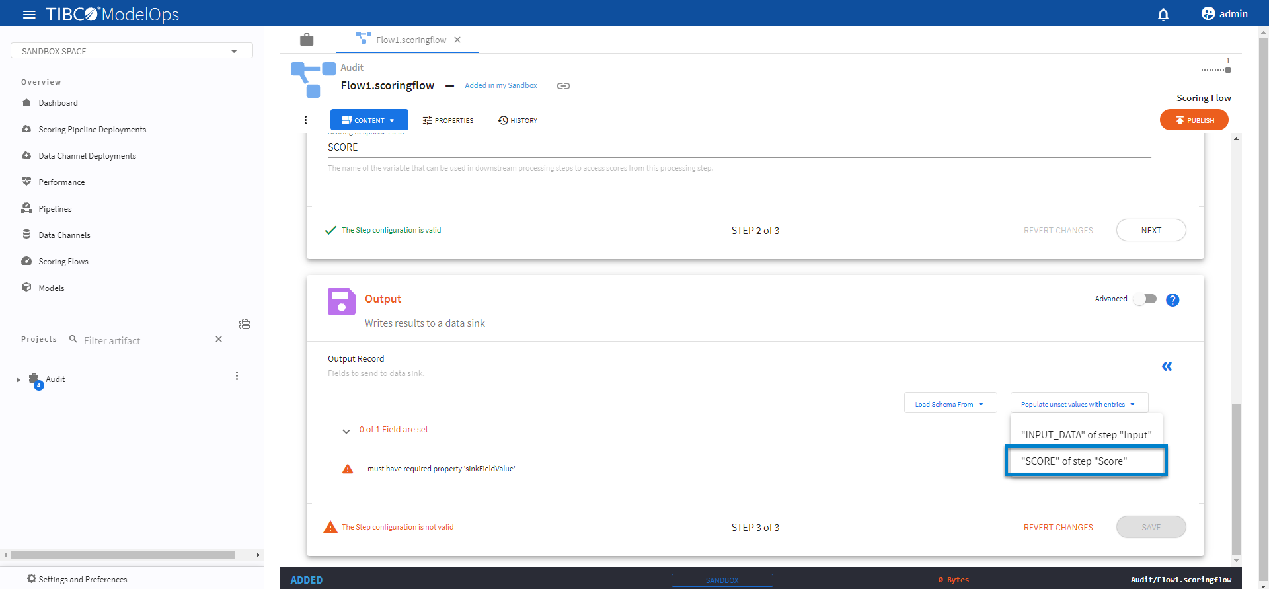Open Data Channel Deployments page
This screenshot has width=1269, height=589.
[x=87, y=155]
